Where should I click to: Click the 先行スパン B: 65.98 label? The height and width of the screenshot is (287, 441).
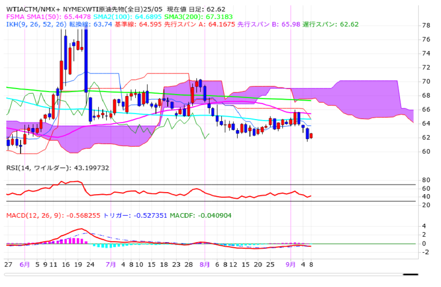269,25
